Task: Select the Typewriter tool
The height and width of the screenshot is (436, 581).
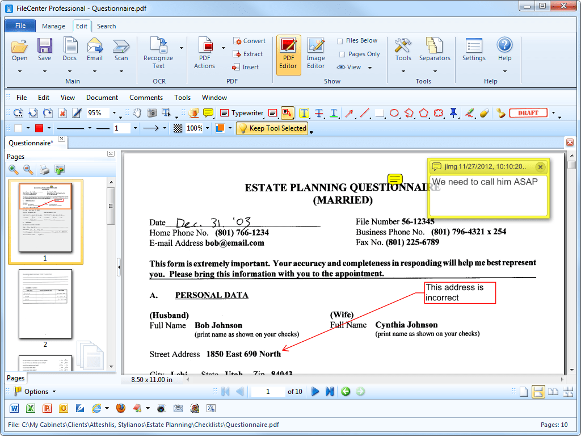Action: [242, 113]
